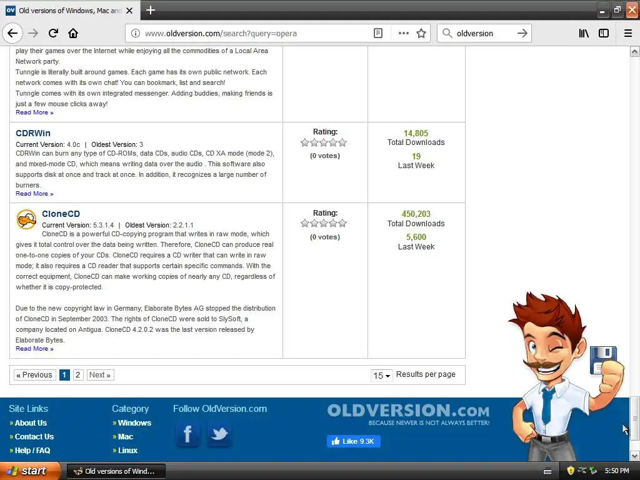Click the taskbar clock 5:50 PM

coord(617,471)
